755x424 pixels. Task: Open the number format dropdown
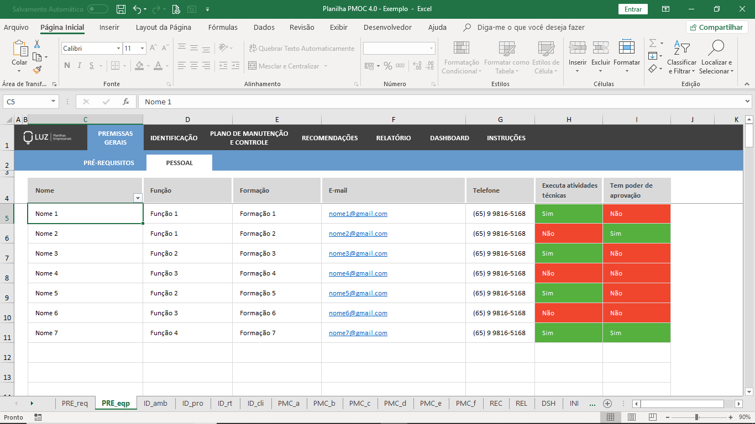click(x=431, y=49)
